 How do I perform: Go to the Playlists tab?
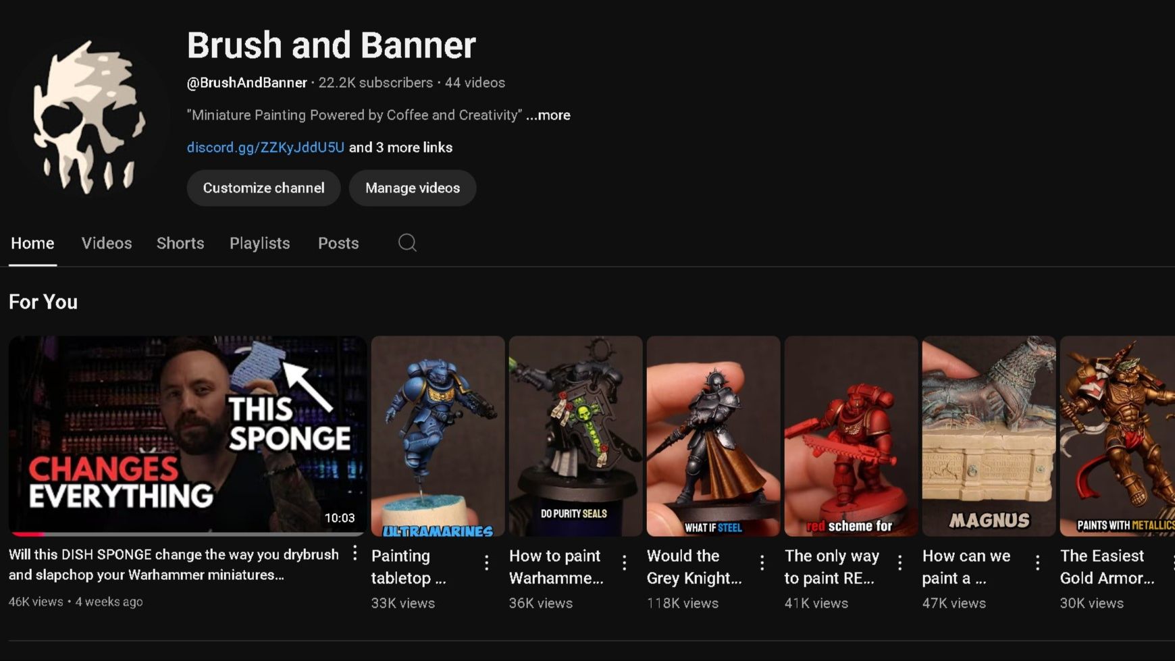[x=260, y=244]
